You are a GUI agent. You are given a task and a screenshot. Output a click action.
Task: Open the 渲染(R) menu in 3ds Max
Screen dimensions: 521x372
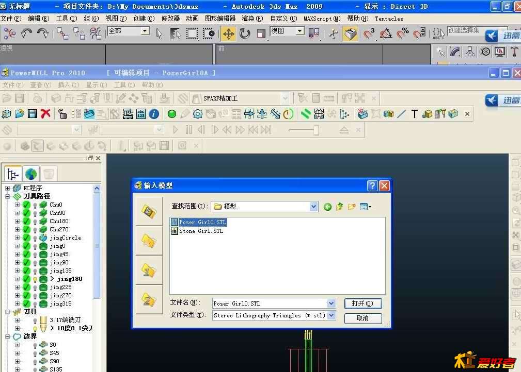pyautogui.click(x=252, y=19)
